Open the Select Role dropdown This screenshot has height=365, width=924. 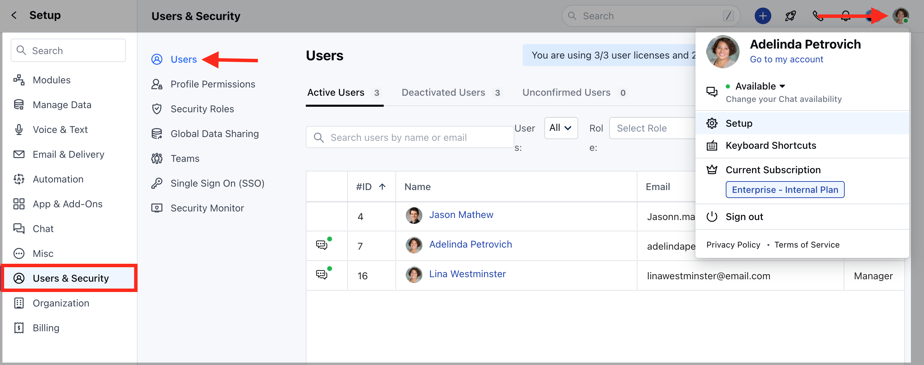pos(652,128)
